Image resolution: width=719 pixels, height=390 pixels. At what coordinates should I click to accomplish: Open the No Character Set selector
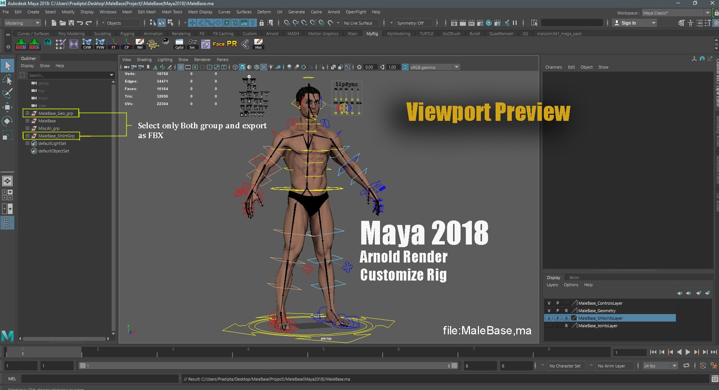click(x=565, y=366)
